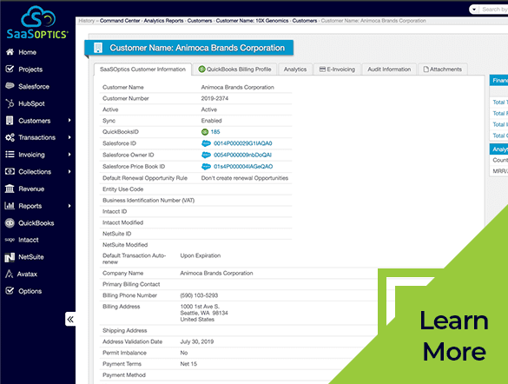
Task: Click Salesforce cloud icon beside Owner ID value
Action: pyautogui.click(x=206, y=155)
